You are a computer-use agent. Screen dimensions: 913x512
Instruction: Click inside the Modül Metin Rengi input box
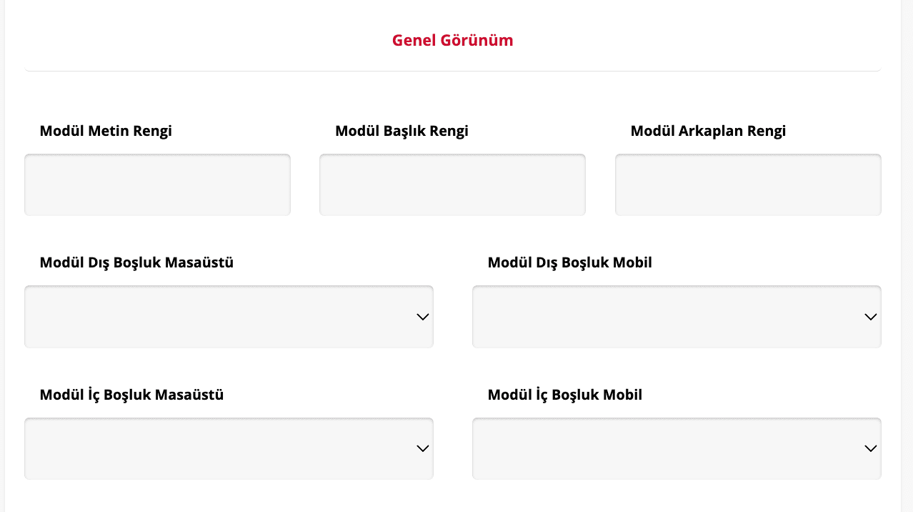(x=156, y=184)
